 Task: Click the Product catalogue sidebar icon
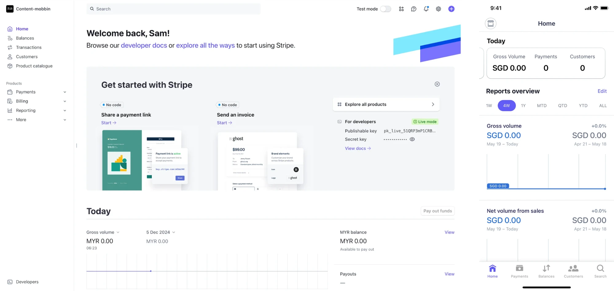[x=10, y=66]
